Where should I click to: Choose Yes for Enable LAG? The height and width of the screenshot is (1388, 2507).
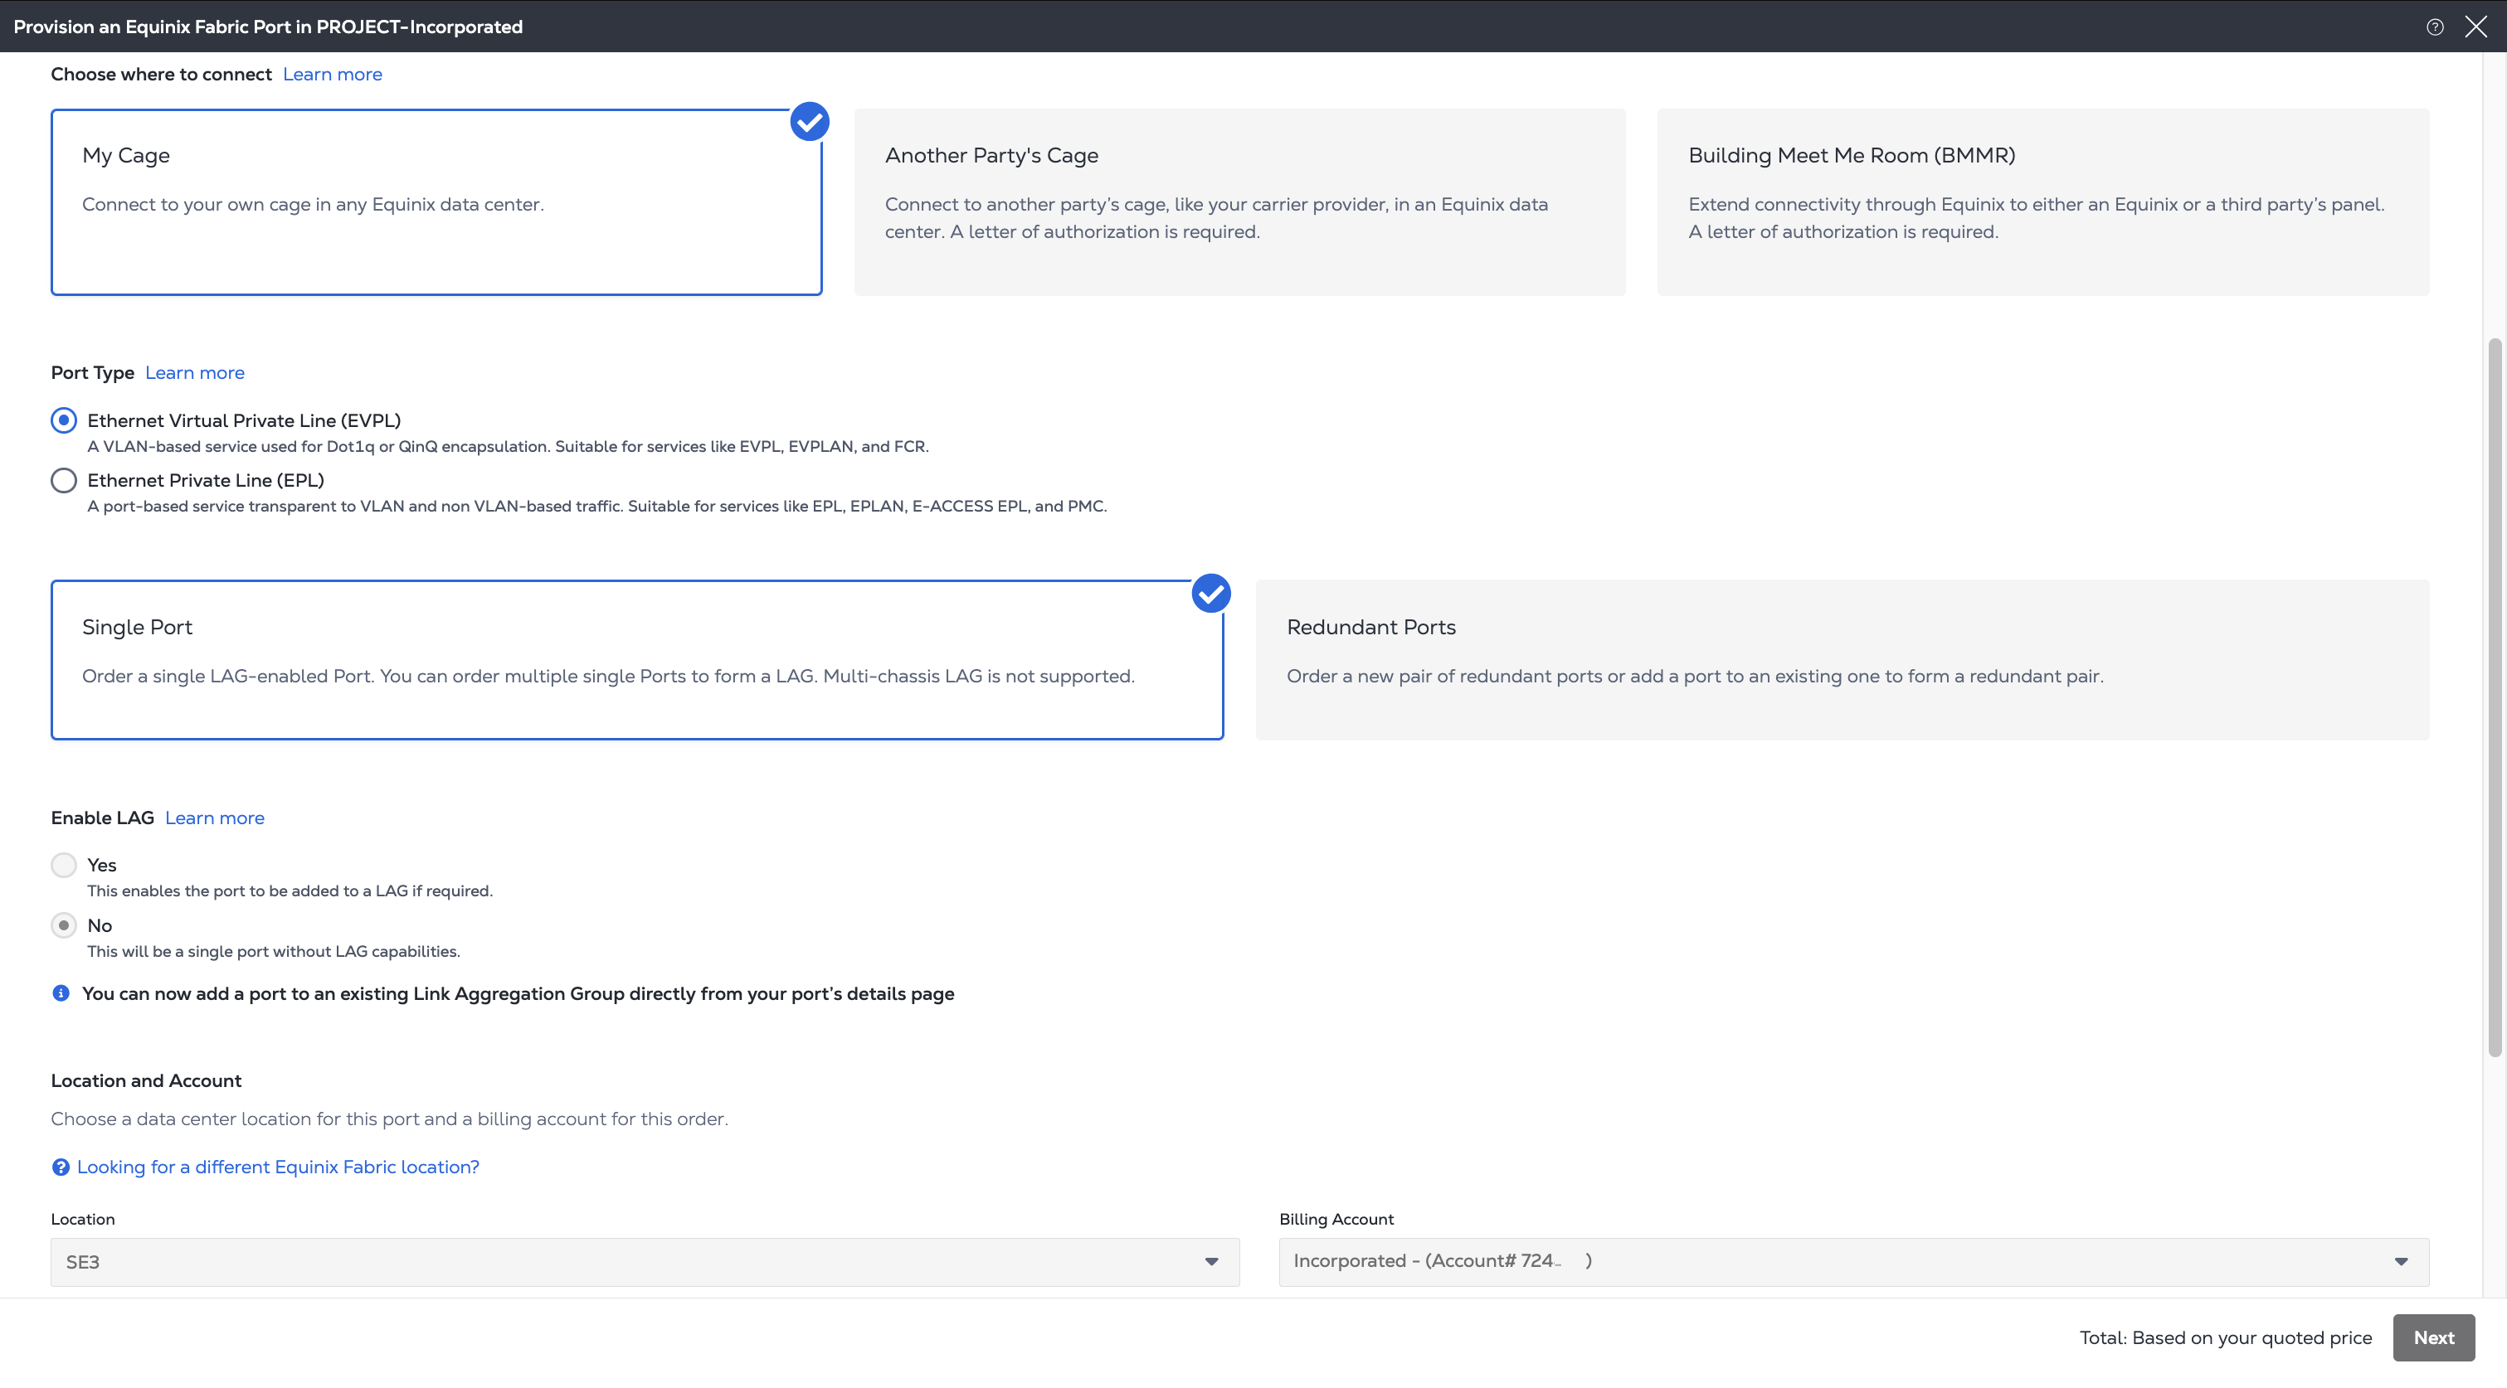tap(63, 865)
